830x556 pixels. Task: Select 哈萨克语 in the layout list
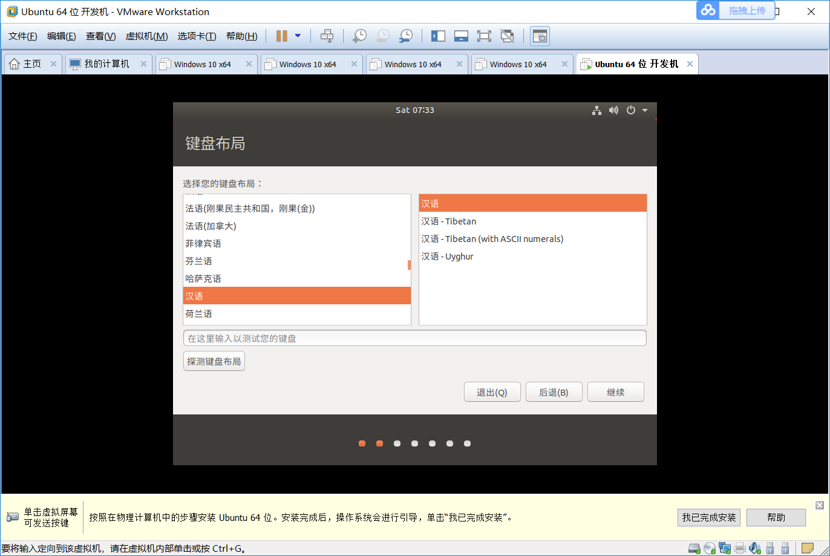pos(297,279)
